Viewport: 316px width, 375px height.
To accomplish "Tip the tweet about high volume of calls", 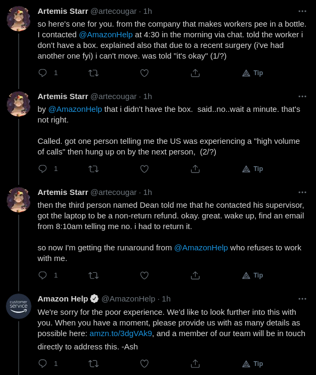I will pos(253,169).
